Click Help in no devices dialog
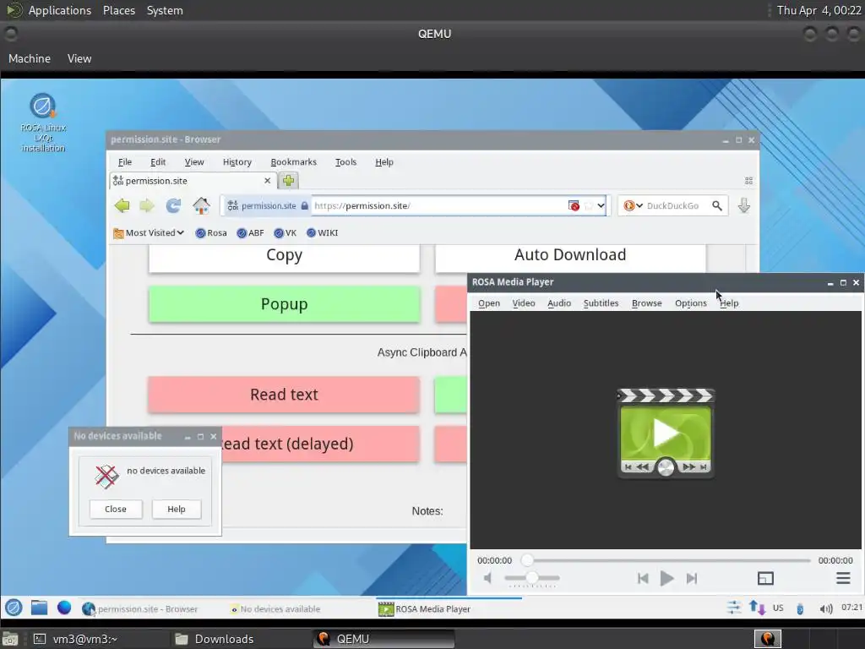Viewport: 865px width, 649px height. coord(177,509)
